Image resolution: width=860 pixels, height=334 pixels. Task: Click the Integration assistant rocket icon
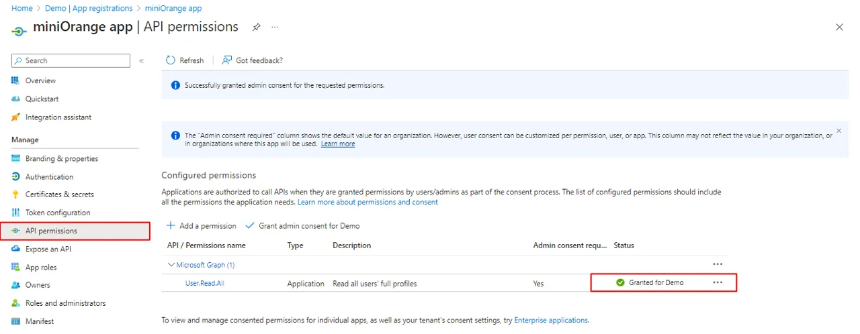pos(16,117)
